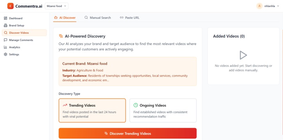Click the trending arrow icon in Trending Videos
283x140 pixels.
[x=65, y=105]
